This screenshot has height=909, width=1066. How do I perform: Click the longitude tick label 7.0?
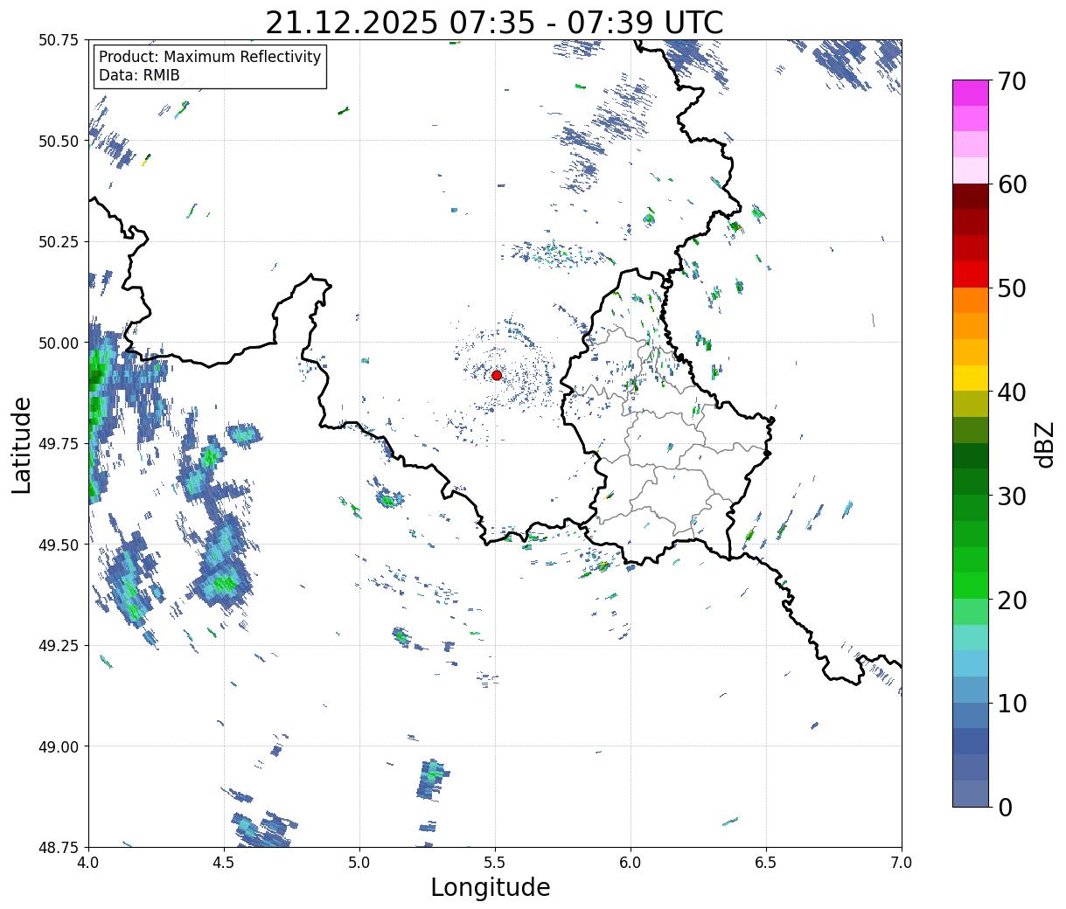tap(902, 863)
